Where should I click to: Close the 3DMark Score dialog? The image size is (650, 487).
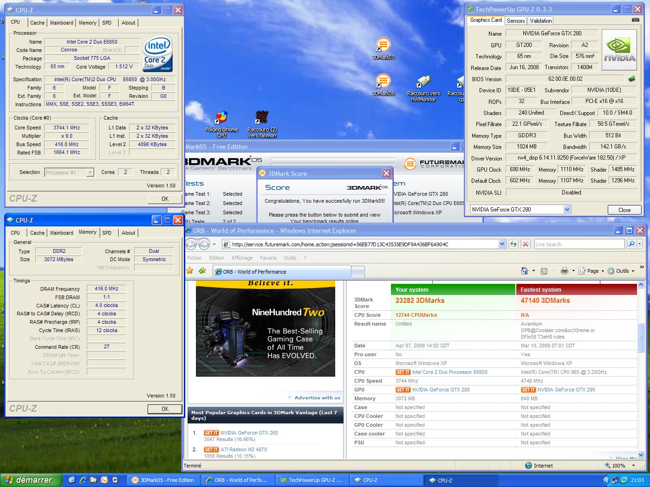pos(386,173)
